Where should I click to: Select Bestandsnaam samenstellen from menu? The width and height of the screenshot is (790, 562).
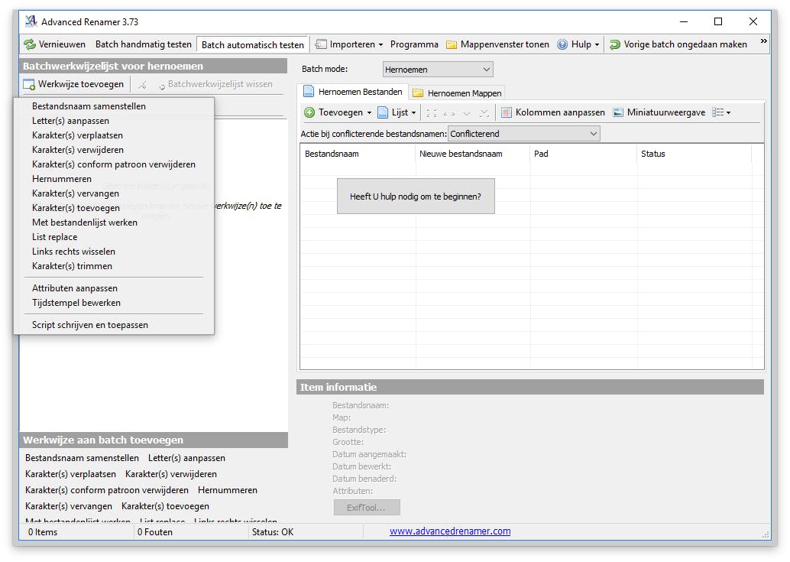114,106
